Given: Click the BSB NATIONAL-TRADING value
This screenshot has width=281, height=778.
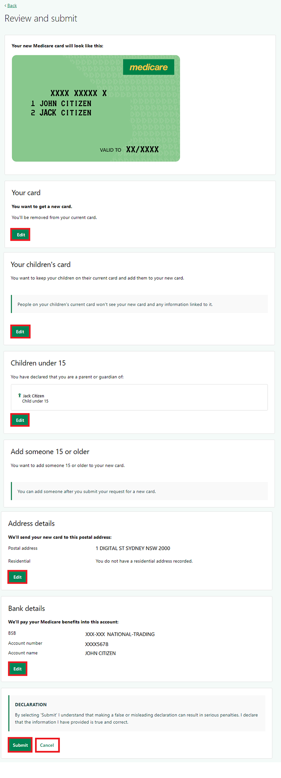Looking at the screenshot, I should [120, 634].
